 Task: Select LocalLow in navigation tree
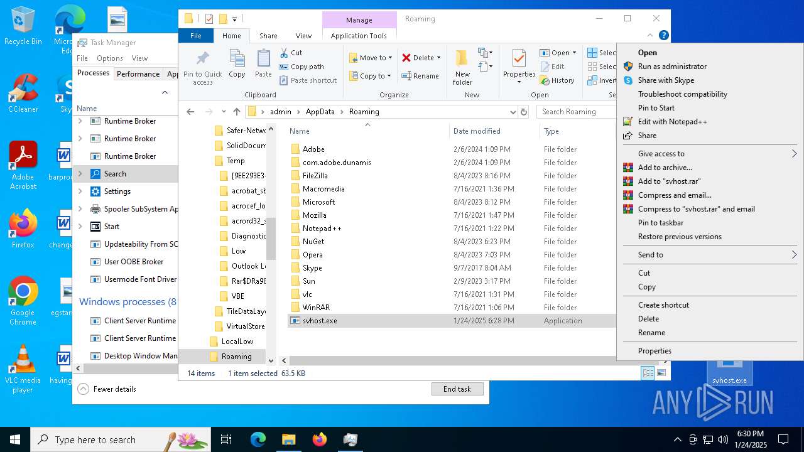(237, 342)
